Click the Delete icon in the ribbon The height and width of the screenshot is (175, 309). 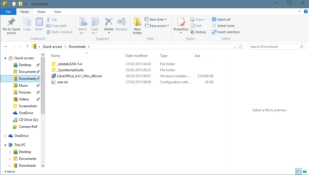pyautogui.click(x=109, y=22)
